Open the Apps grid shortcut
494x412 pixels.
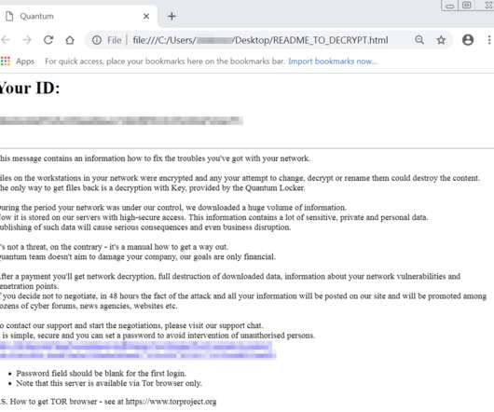[18, 62]
